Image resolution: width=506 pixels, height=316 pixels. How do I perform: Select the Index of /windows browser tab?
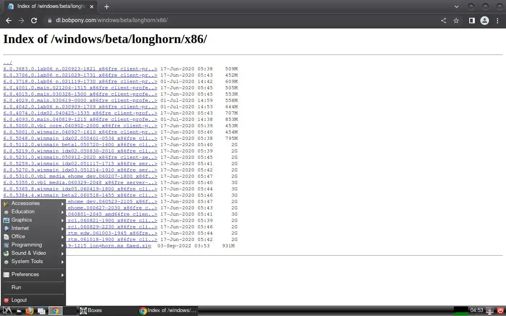(51, 6)
